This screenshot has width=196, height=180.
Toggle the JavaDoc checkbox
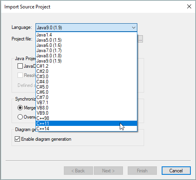coord(20,66)
